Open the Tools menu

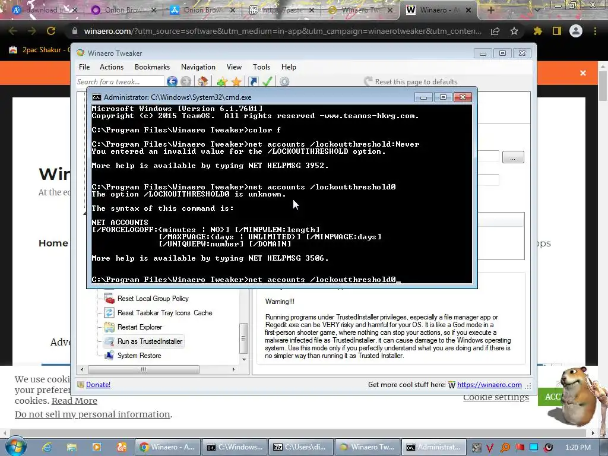coord(261,67)
